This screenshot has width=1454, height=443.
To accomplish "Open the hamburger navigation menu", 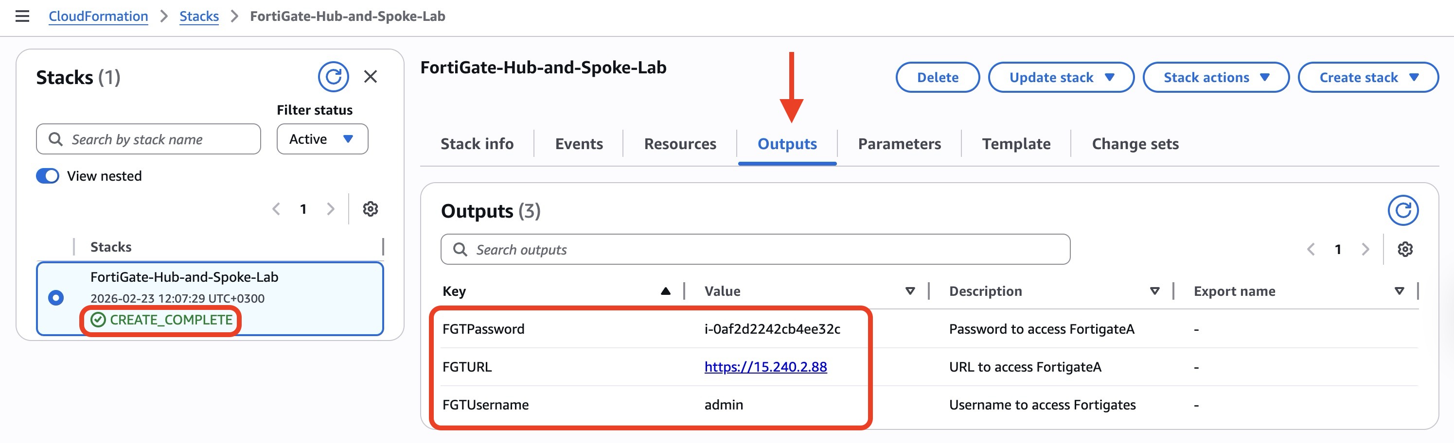I will click(22, 17).
